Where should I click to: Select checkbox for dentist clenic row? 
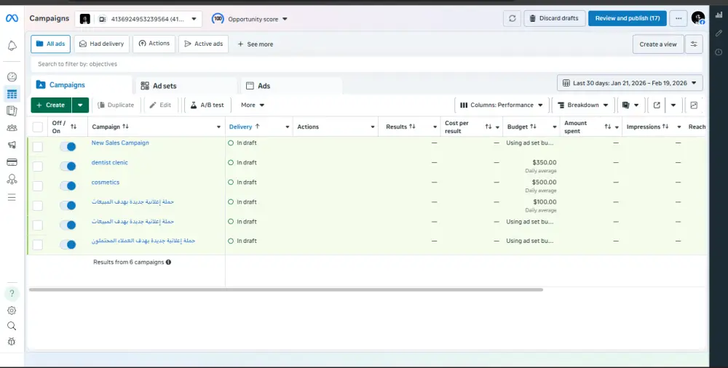coord(38,166)
